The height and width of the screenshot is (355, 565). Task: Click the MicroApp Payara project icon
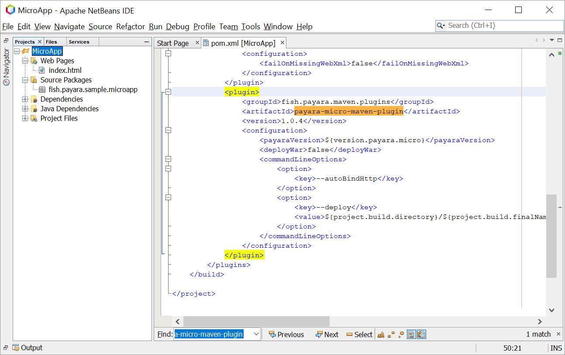coord(26,51)
